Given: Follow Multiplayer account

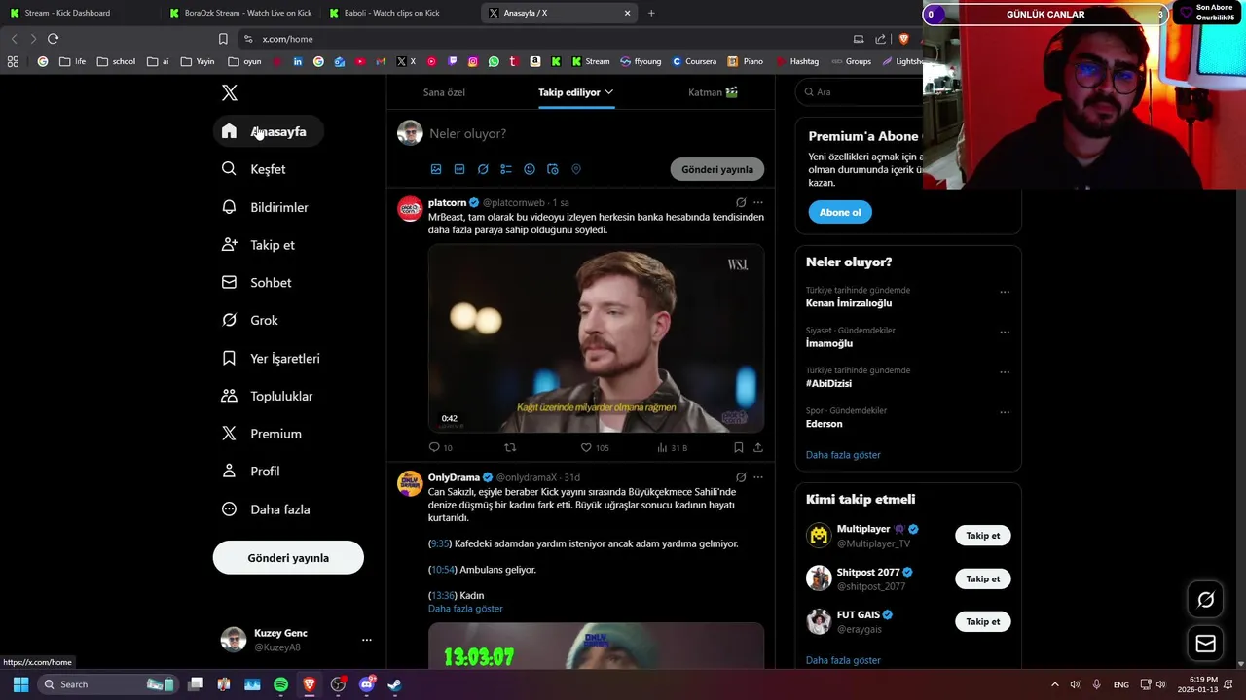Looking at the screenshot, I should pyautogui.click(x=983, y=536).
